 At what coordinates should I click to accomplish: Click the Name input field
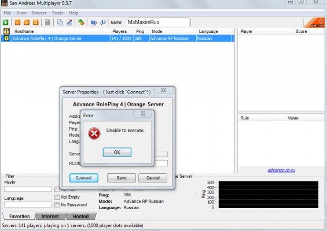tap(158, 23)
